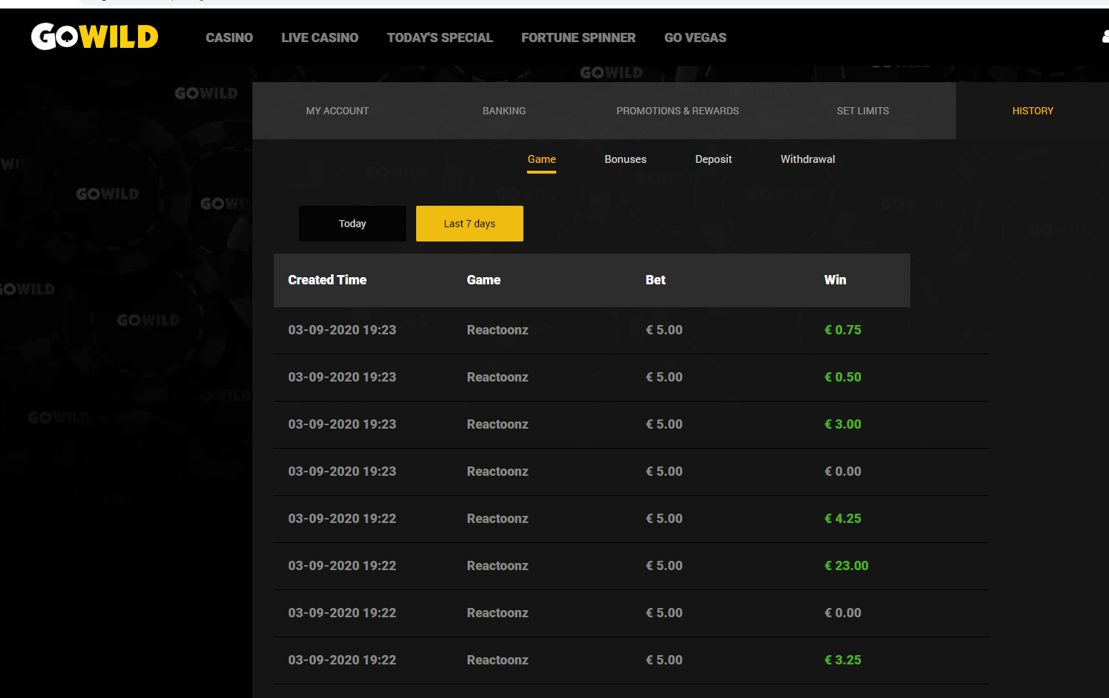The height and width of the screenshot is (698, 1109).
Task: Filter history to Last 7 days
Action: 470,224
